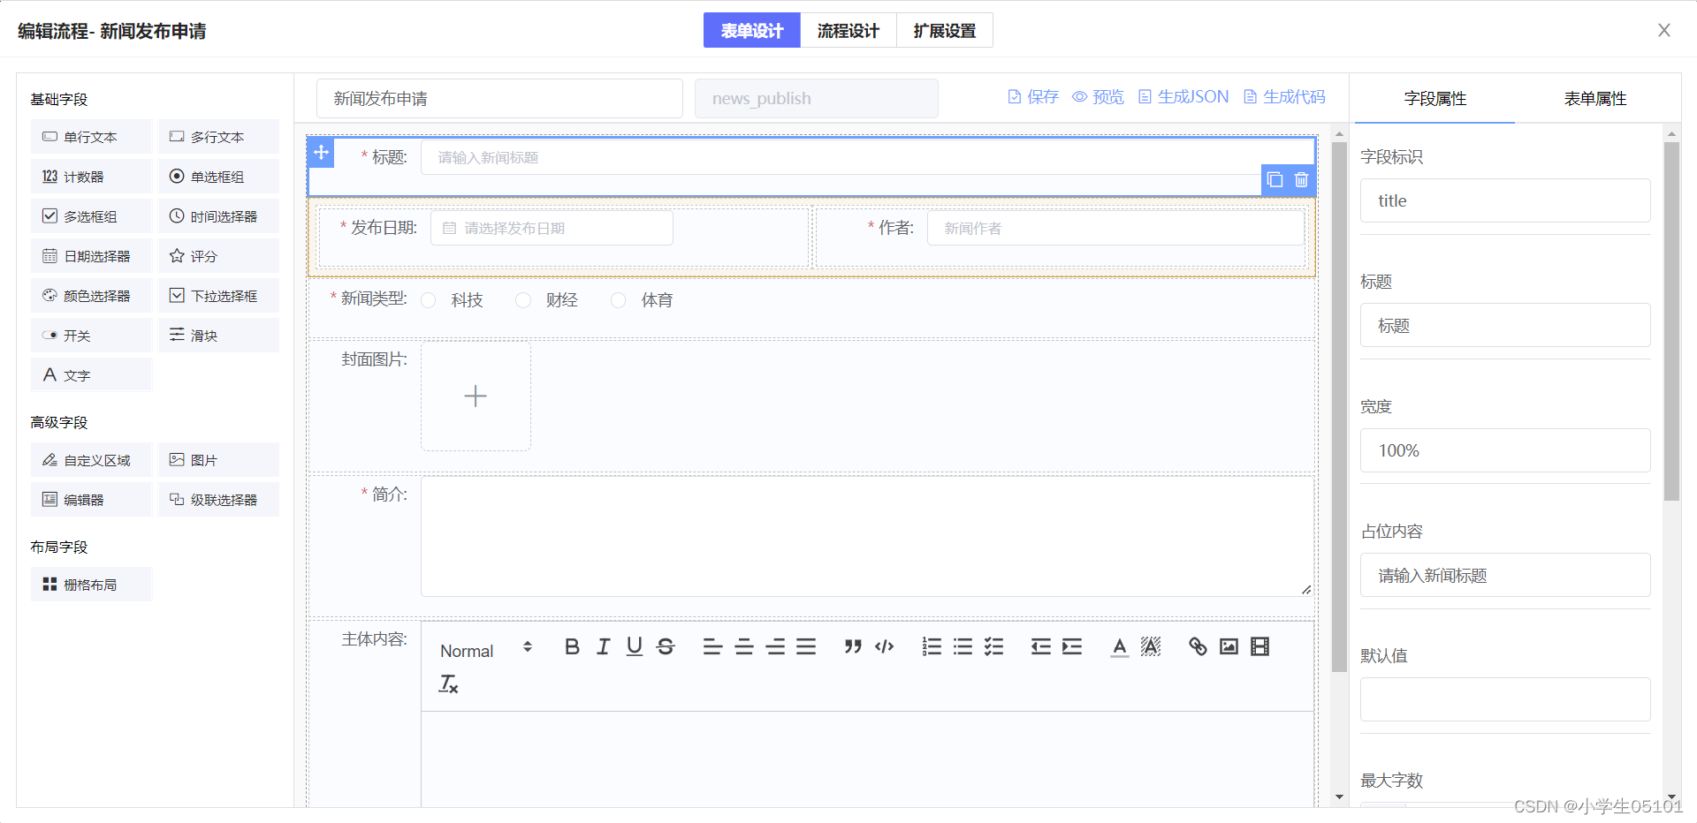Clear text formatting with the Tx icon
1697x823 pixels.
coord(448,683)
